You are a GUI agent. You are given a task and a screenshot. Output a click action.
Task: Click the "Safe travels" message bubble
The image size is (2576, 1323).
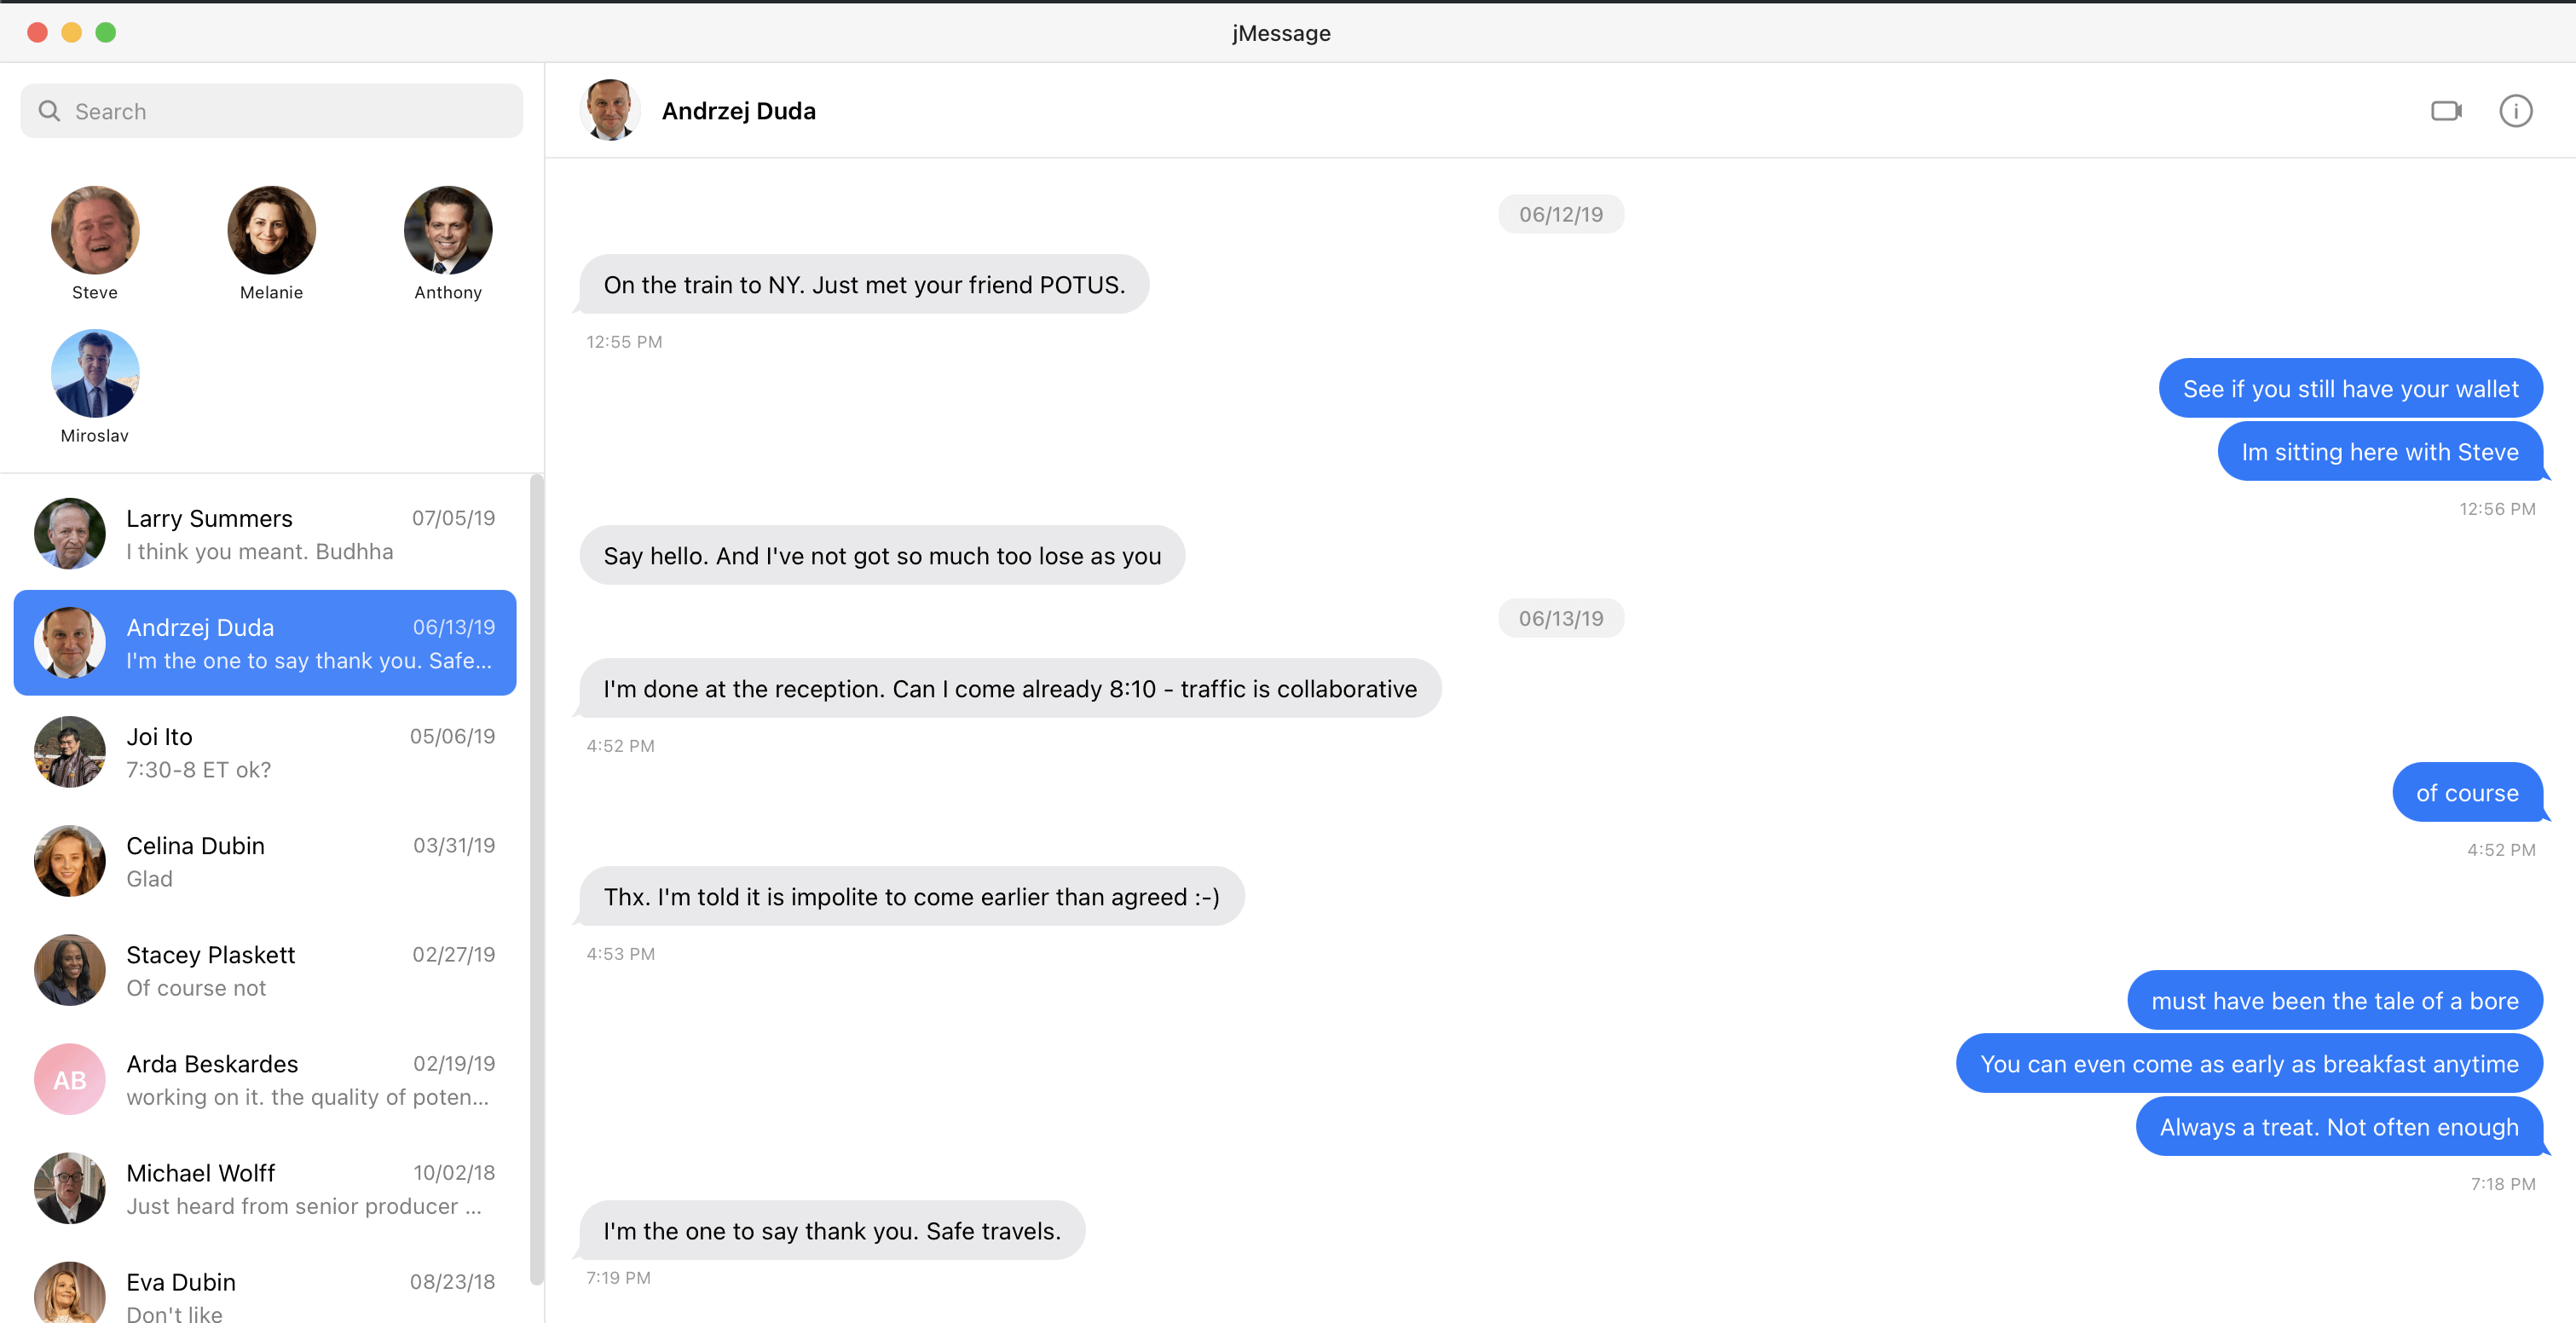click(831, 1231)
